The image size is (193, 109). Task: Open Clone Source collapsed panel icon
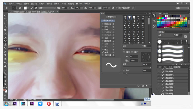click(154, 21)
